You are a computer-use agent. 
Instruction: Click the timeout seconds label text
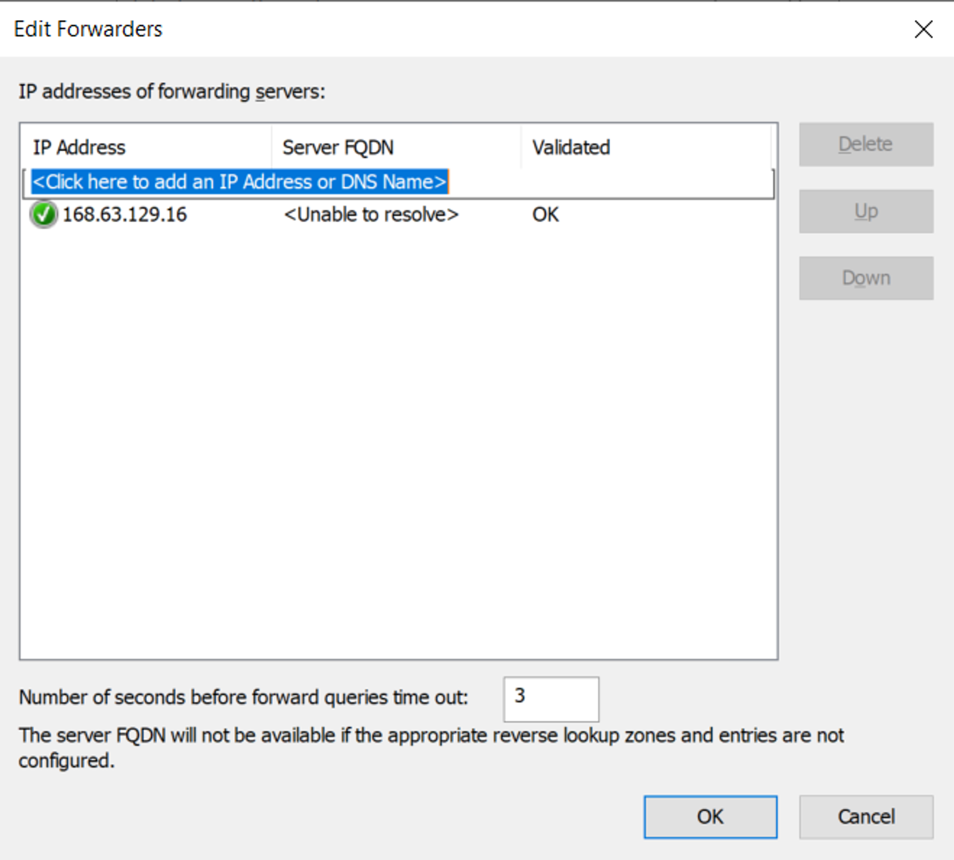(243, 697)
